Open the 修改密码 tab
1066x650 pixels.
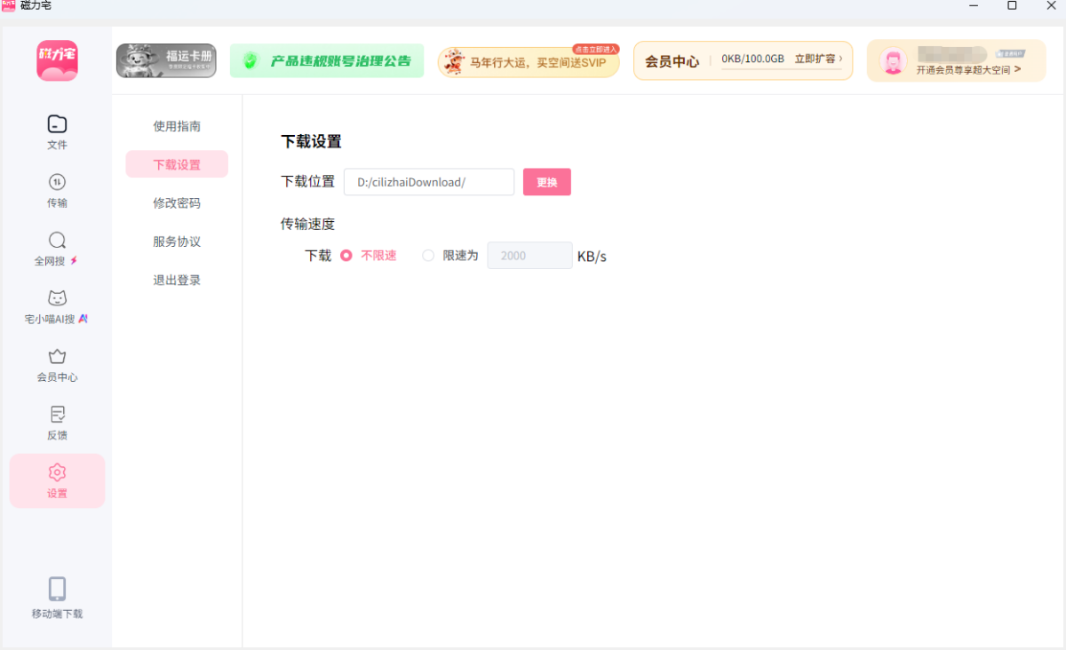pyautogui.click(x=177, y=202)
